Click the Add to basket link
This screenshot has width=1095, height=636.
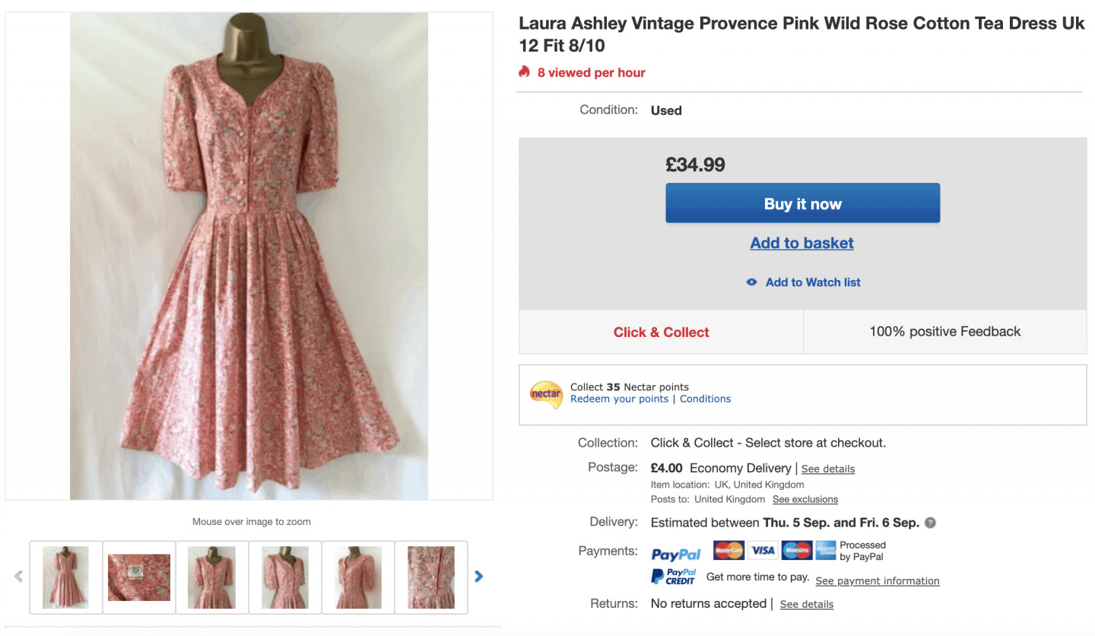801,243
